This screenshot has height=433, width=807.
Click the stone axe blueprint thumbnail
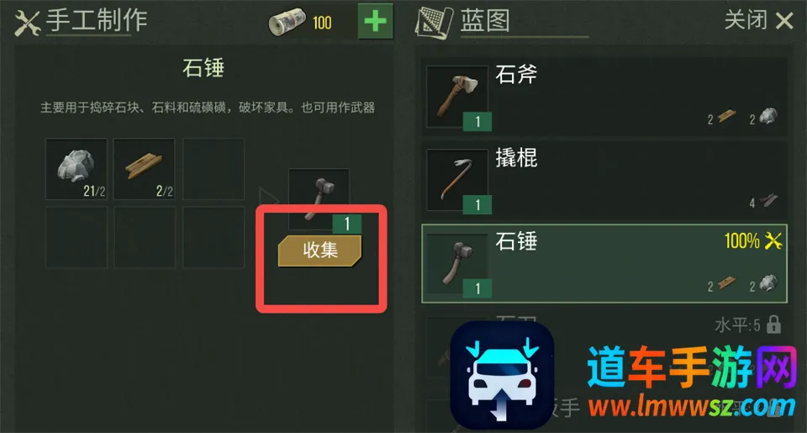tap(457, 97)
